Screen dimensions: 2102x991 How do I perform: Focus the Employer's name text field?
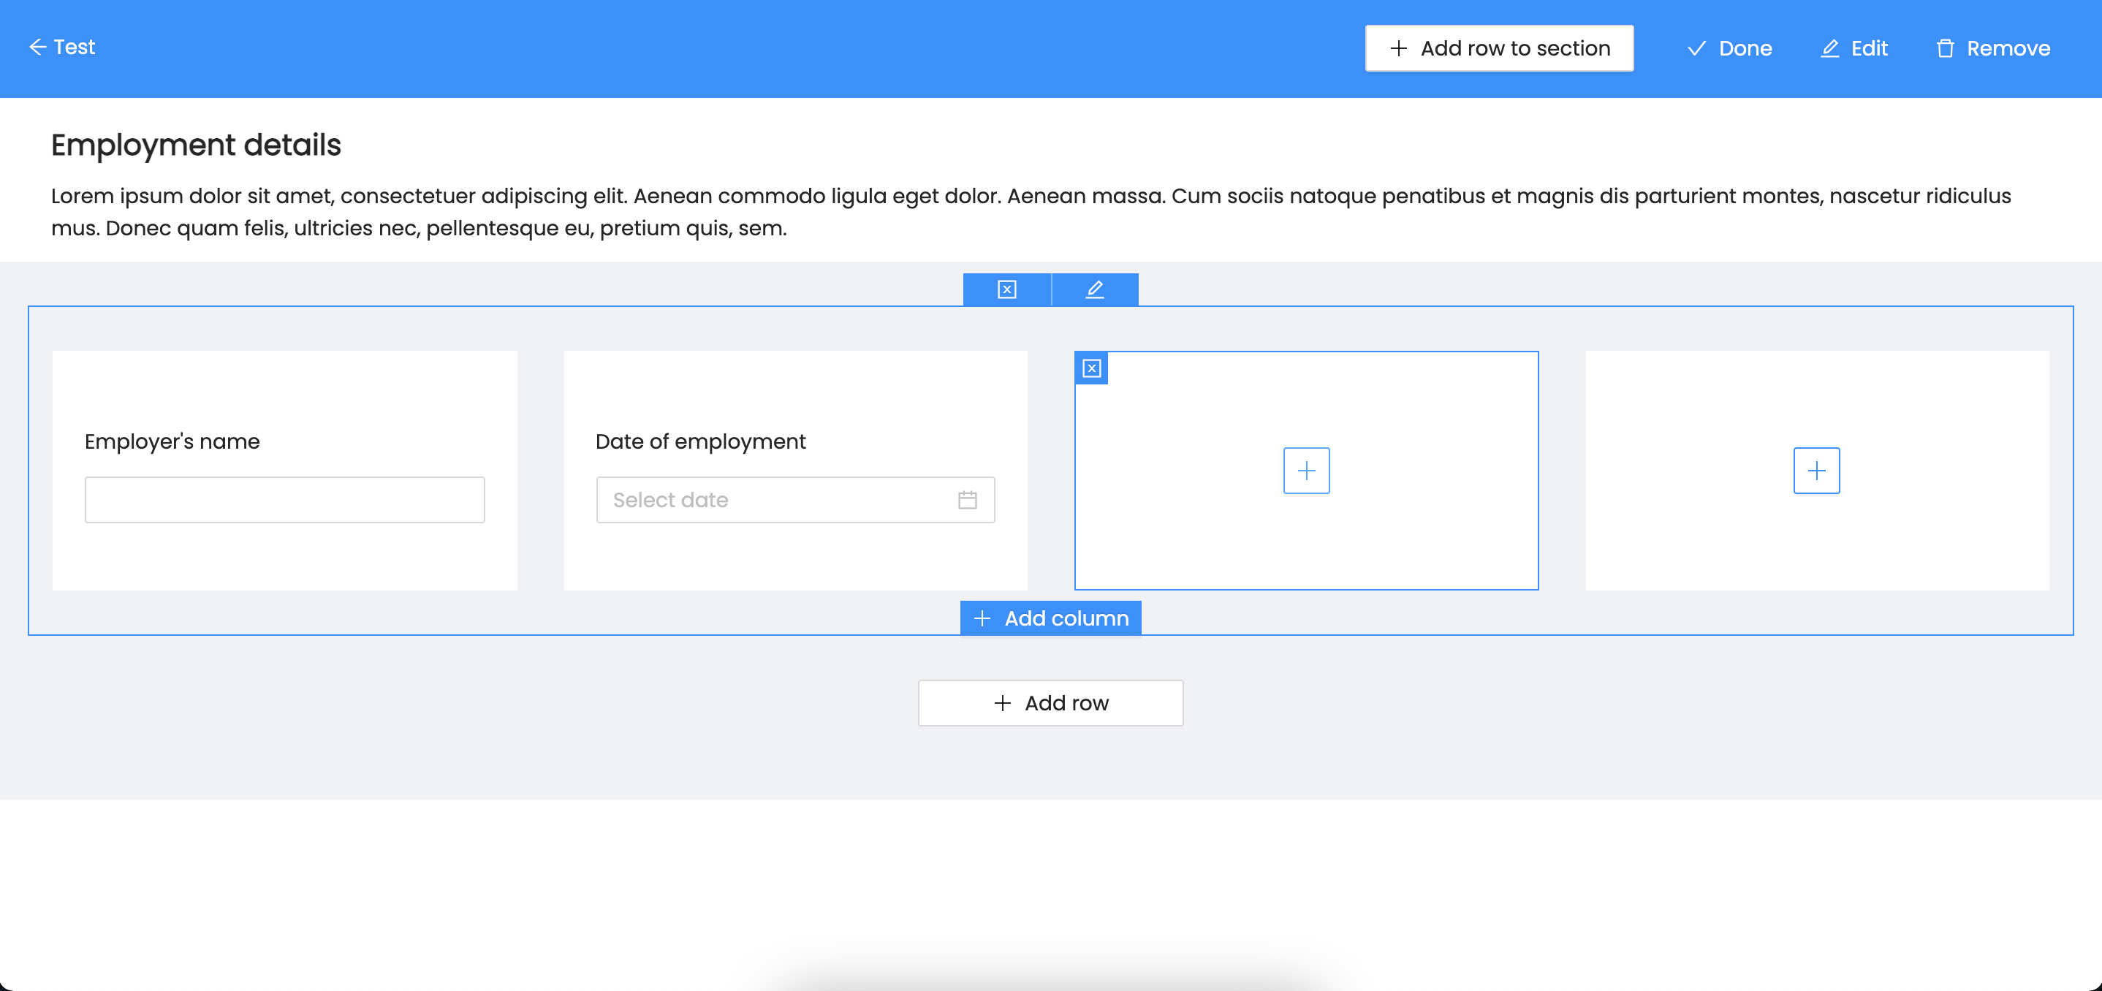285,500
